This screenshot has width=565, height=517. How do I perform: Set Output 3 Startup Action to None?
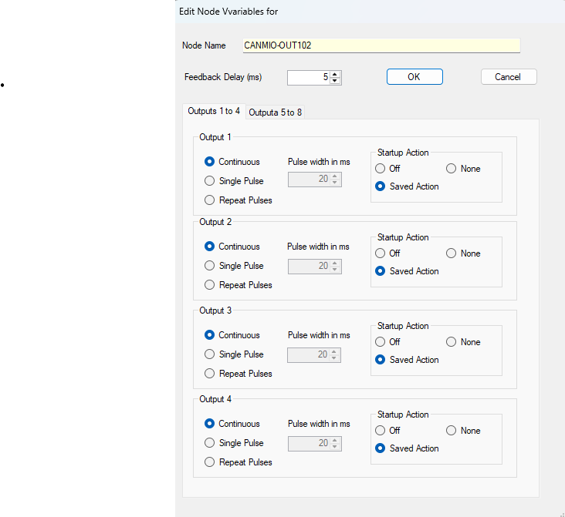tap(452, 342)
